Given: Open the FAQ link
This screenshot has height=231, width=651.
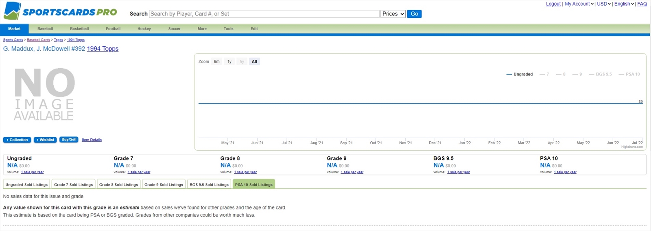Looking at the screenshot, I should click(642, 4).
